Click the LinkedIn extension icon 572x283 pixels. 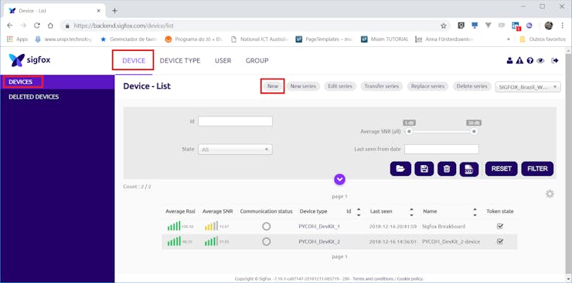coord(516,25)
